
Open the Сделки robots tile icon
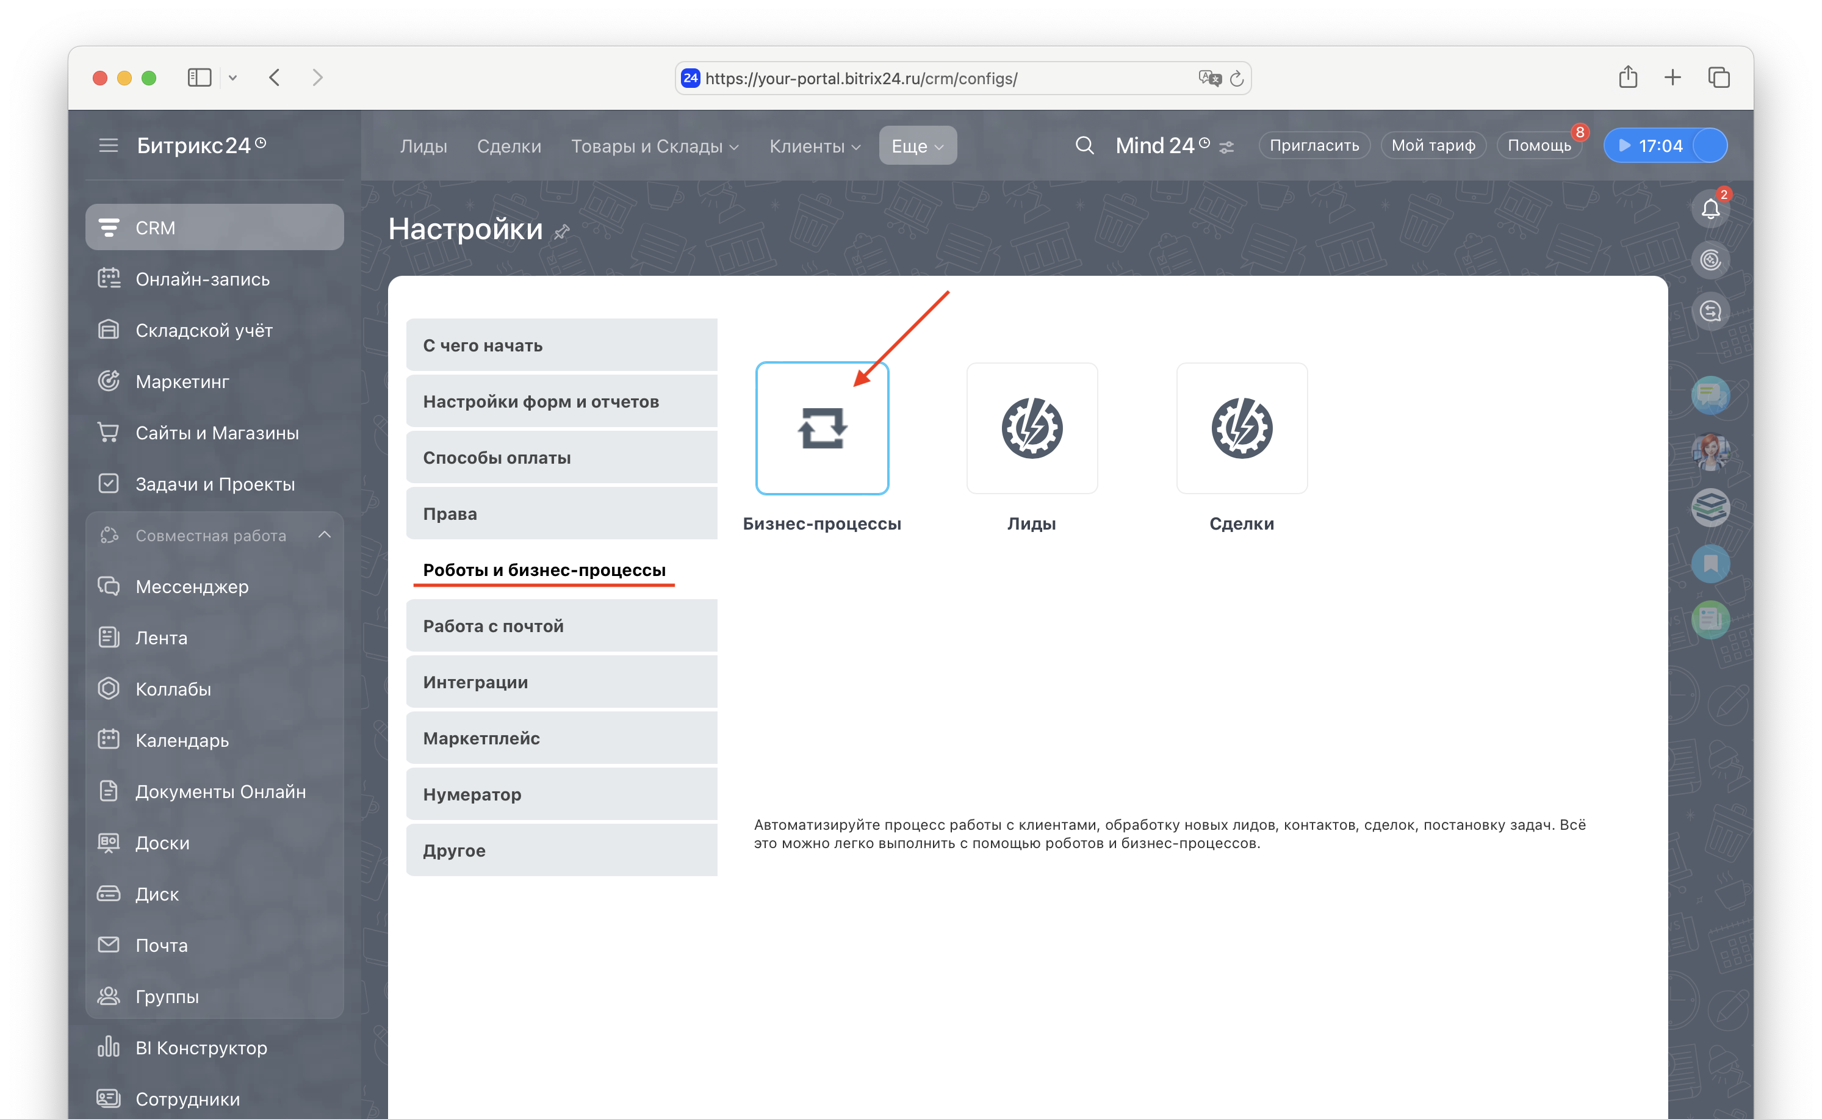(x=1241, y=428)
